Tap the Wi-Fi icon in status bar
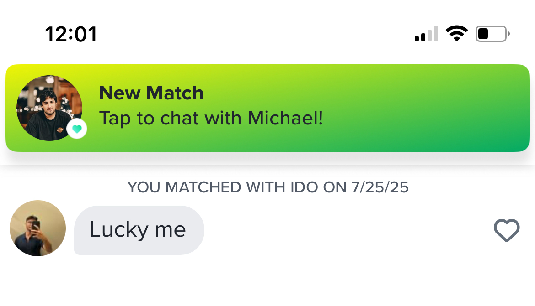535x306 pixels. tap(457, 33)
